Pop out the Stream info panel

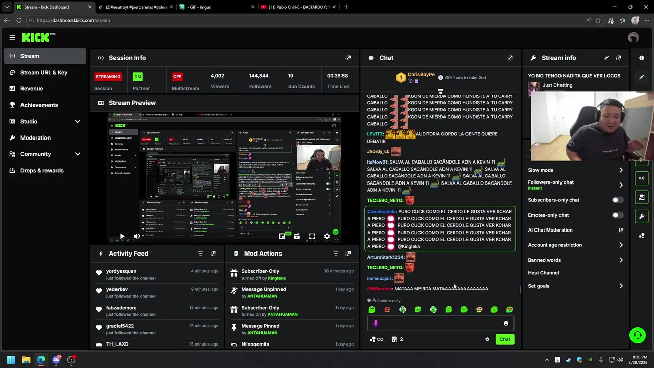pos(619,58)
